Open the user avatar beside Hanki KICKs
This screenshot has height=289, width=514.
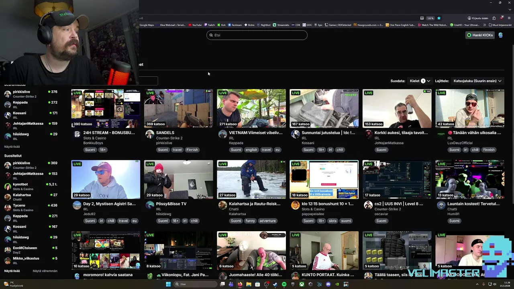(x=500, y=35)
